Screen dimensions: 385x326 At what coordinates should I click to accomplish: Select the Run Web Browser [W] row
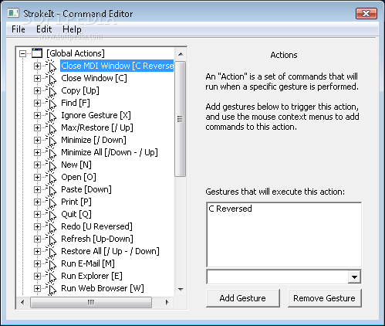click(x=103, y=288)
